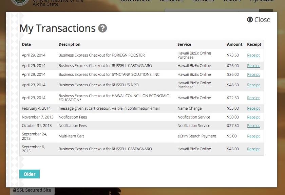The height and width of the screenshot is (195, 285).
Task: Click the Older button
Action: (30, 174)
